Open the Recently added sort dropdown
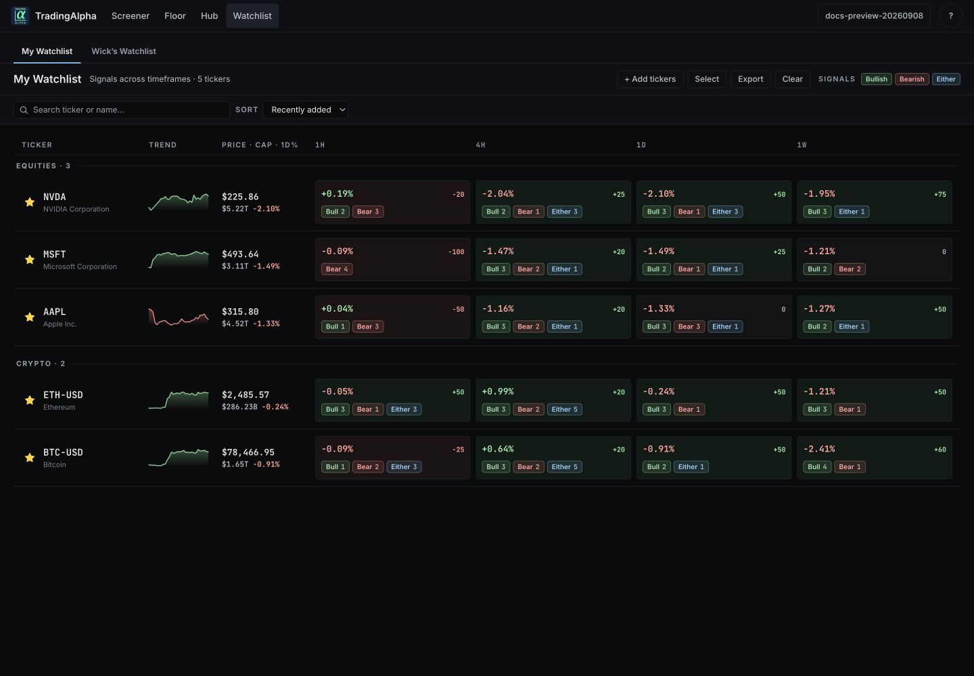The height and width of the screenshot is (676, 974). [x=306, y=110]
